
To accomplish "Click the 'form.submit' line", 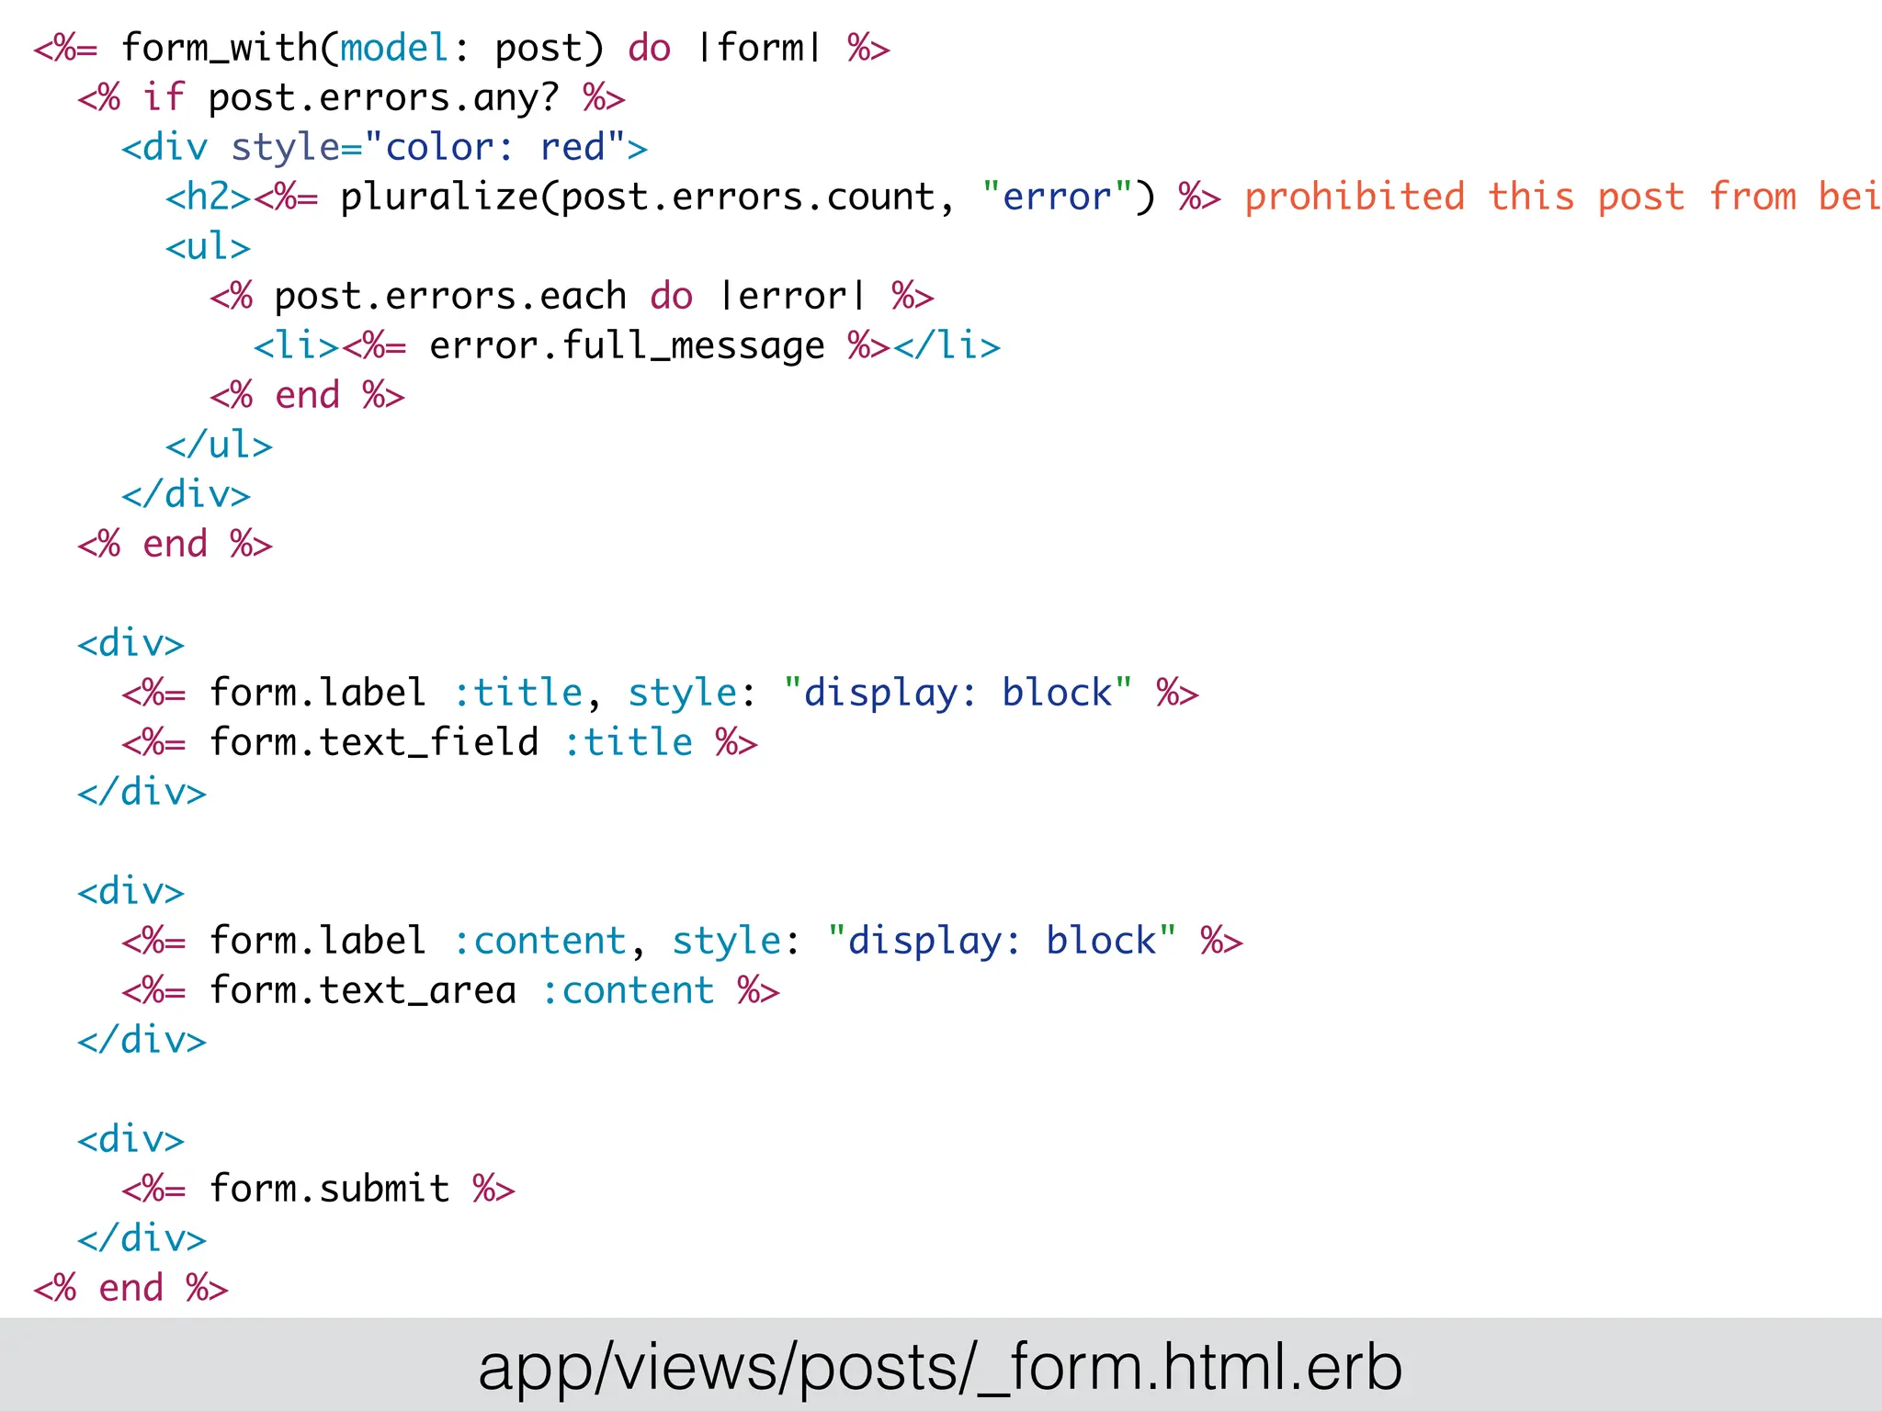I will (x=318, y=1189).
